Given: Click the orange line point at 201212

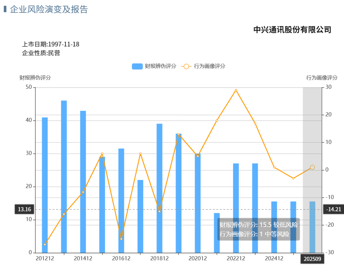Looking at the screenshot, I should coord(45,244).
